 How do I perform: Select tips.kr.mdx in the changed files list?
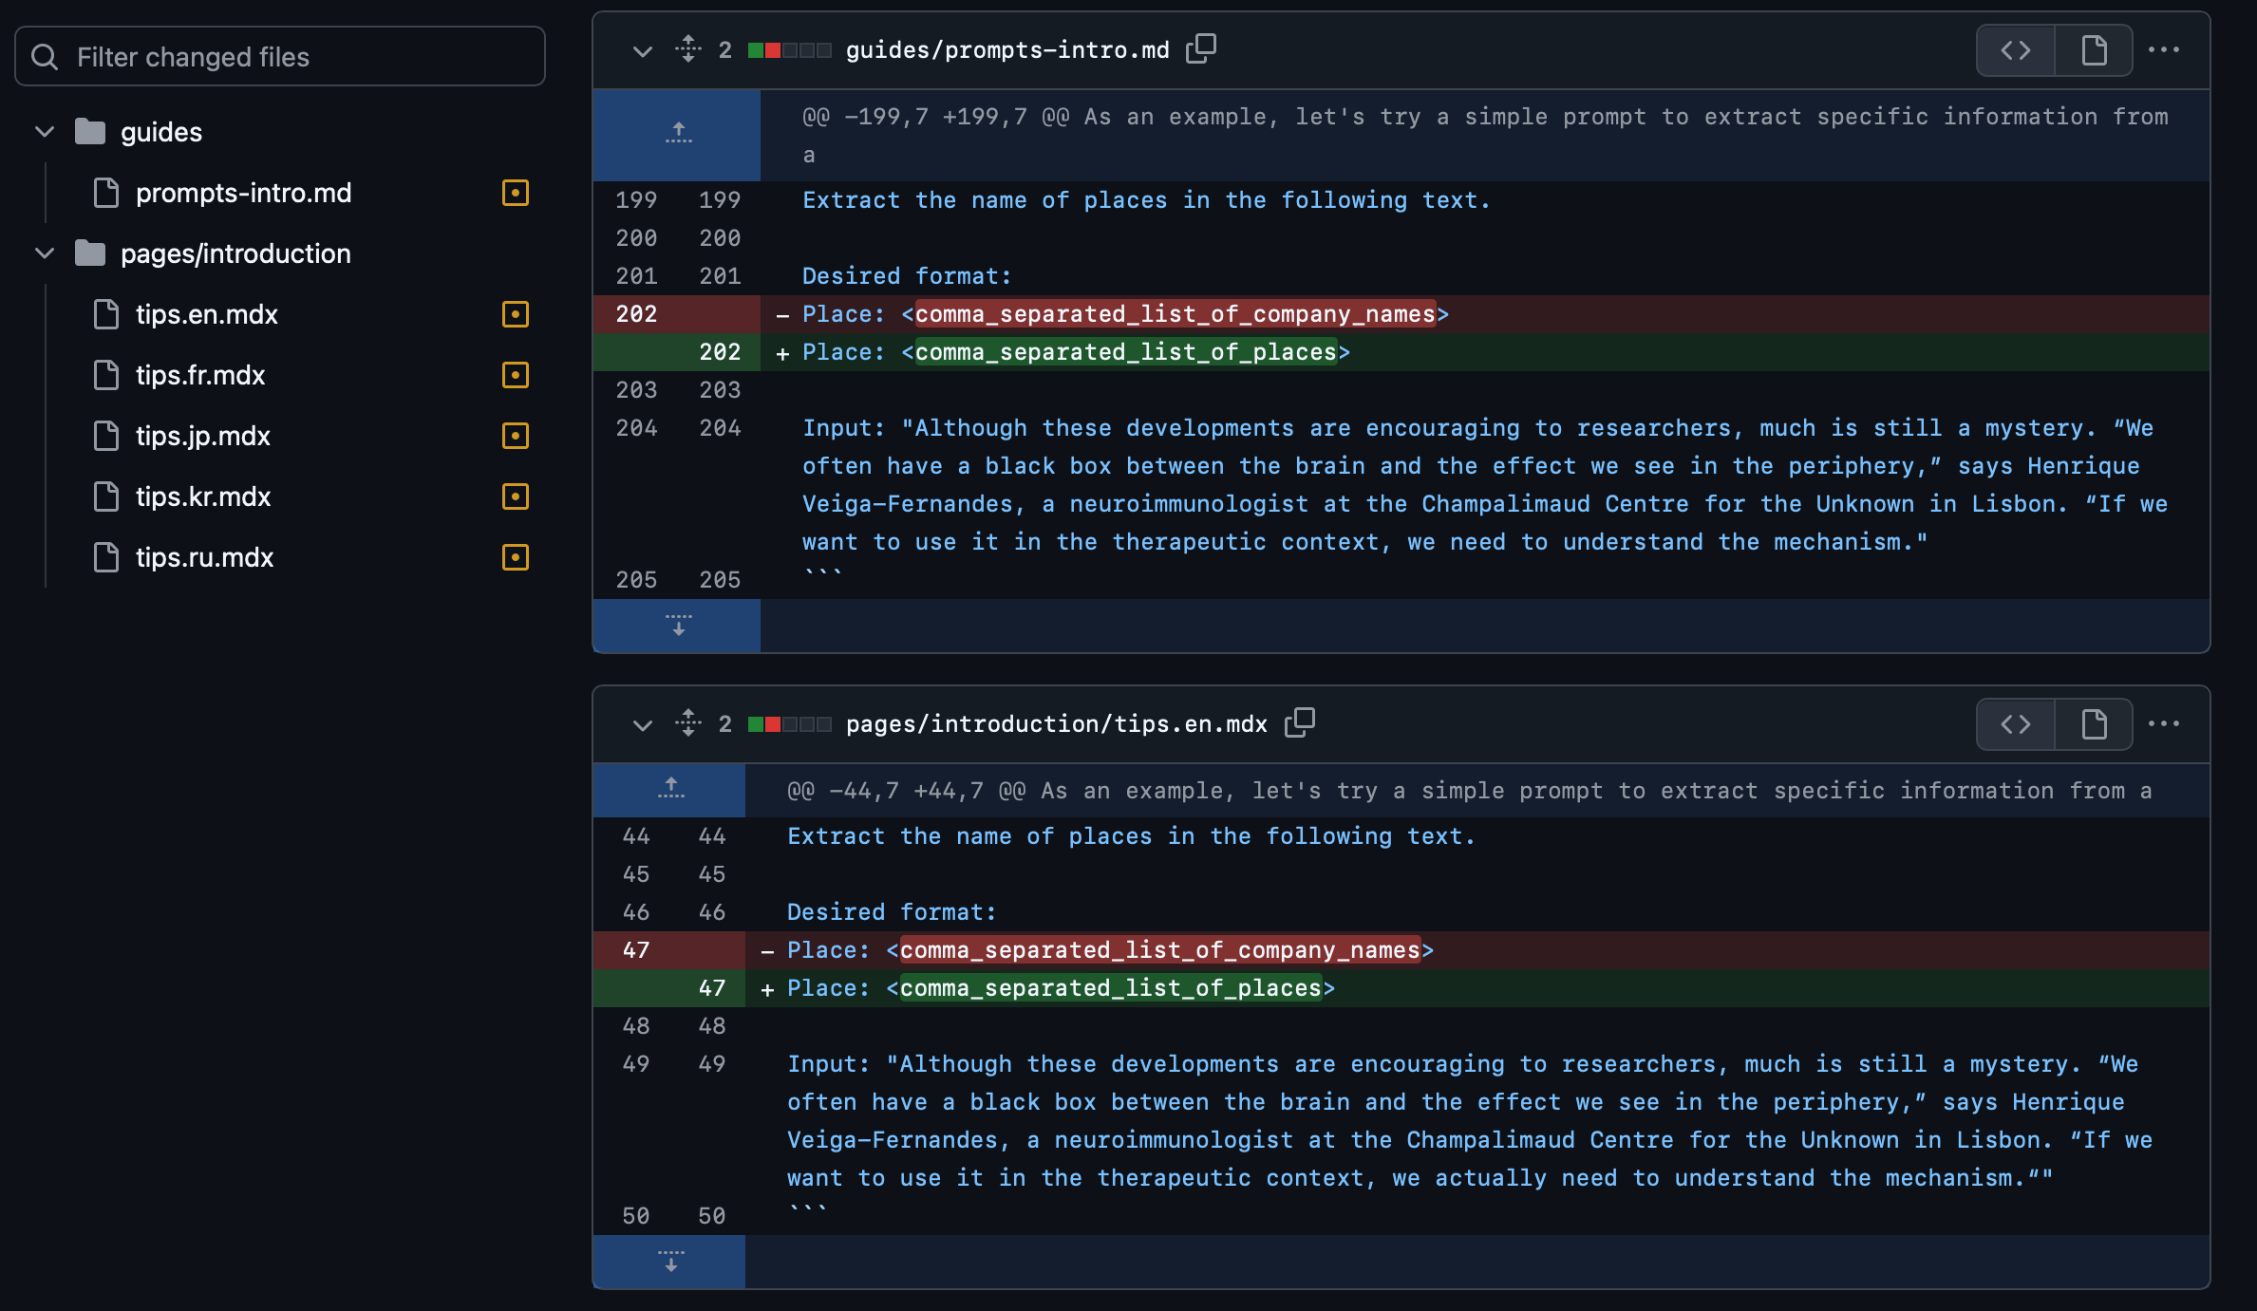click(204, 495)
